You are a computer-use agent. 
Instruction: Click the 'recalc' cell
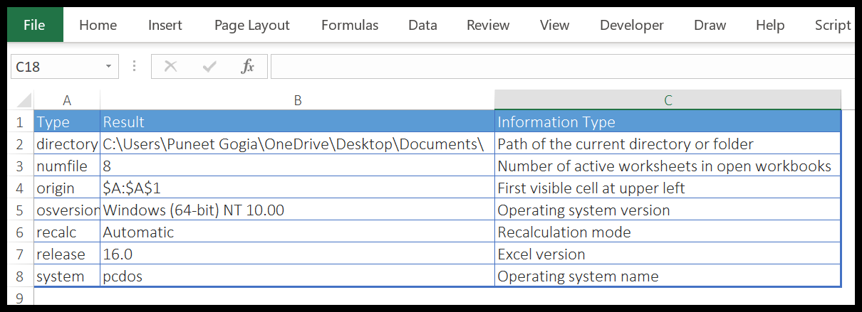tap(67, 232)
